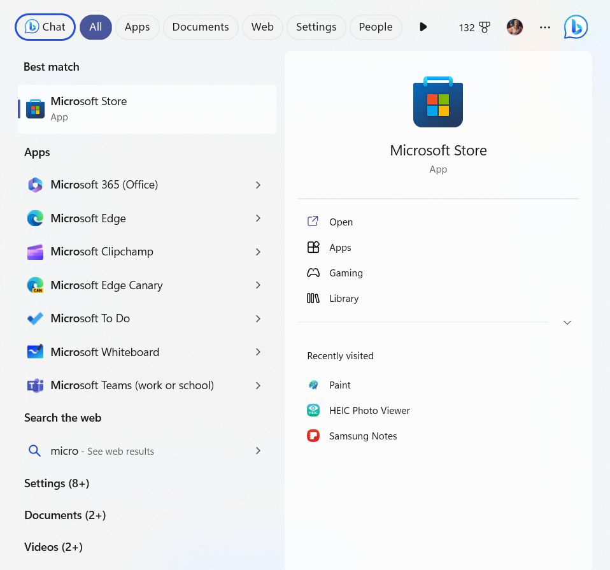This screenshot has width=610, height=570.
Task: Open Settings (8+) results group
Action: pos(57,483)
